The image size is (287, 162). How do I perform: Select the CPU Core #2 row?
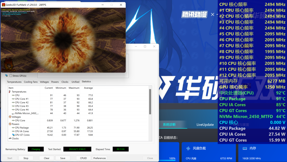tap(51, 102)
